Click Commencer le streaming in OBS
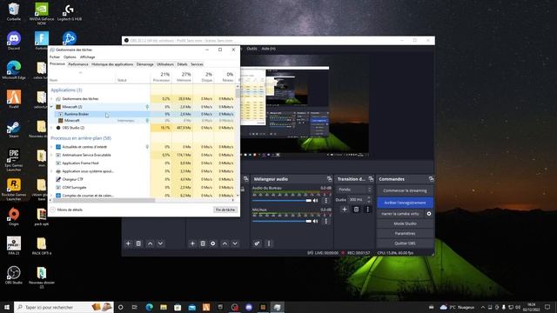Viewport: 557px width, 313px height. point(405,190)
